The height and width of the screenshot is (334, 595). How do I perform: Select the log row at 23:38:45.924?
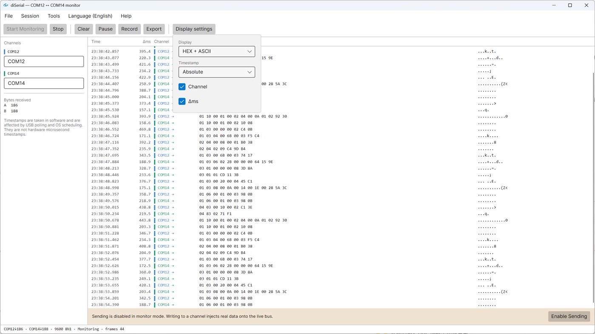[340, 116]
